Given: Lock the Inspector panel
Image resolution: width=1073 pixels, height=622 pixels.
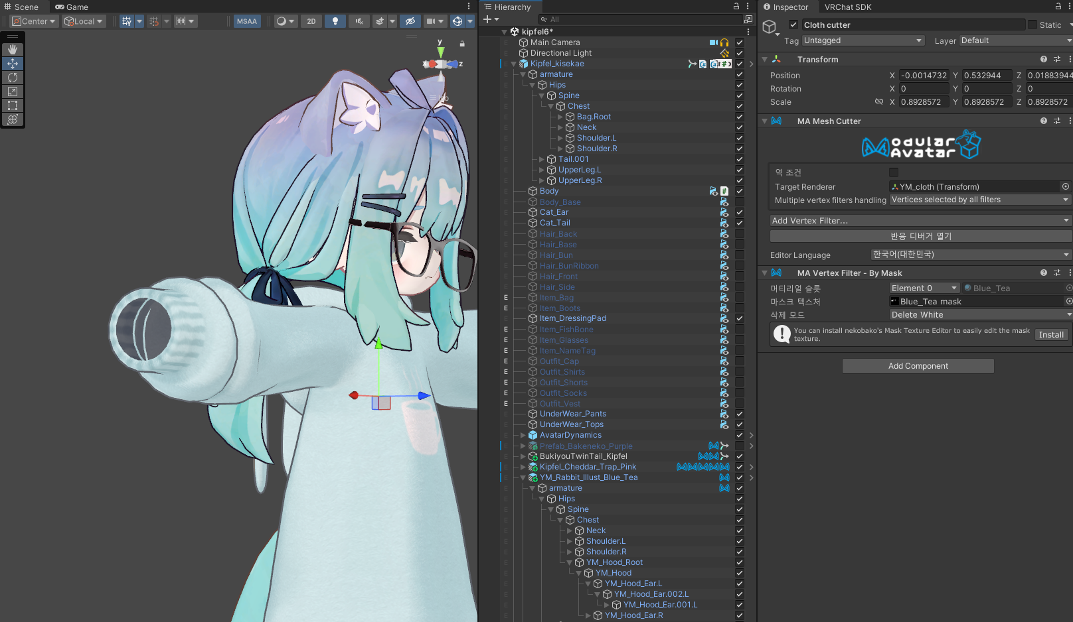Looking at the screenshot, I should 1058,7.
